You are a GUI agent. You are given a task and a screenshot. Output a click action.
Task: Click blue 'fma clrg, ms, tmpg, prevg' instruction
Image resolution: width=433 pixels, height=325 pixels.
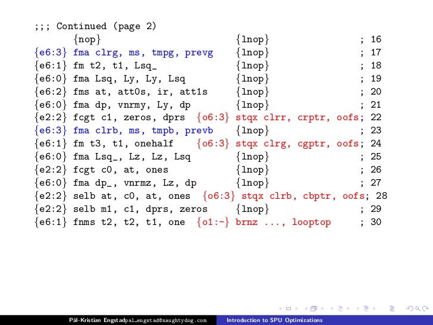tap(143, 52)
